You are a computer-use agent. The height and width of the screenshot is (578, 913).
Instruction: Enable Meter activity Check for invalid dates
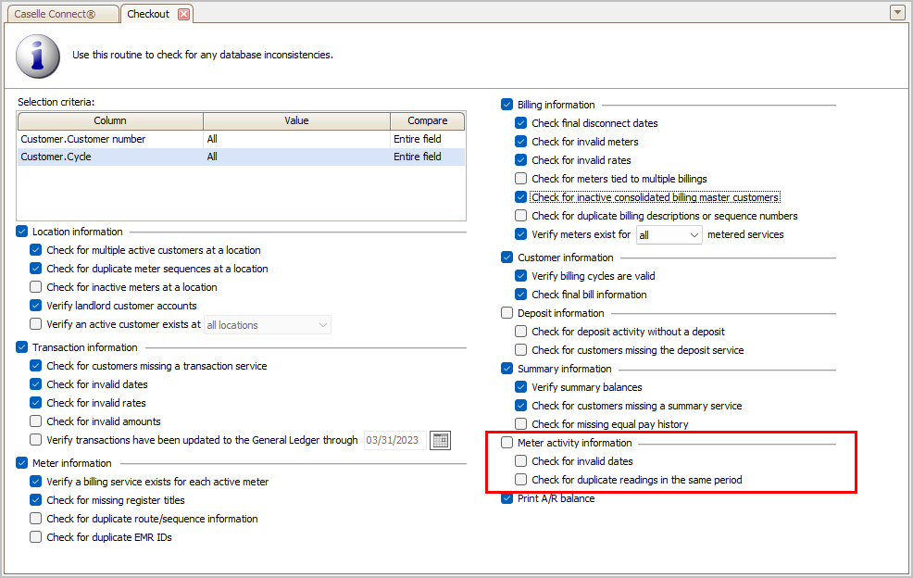tap(521, 461)
